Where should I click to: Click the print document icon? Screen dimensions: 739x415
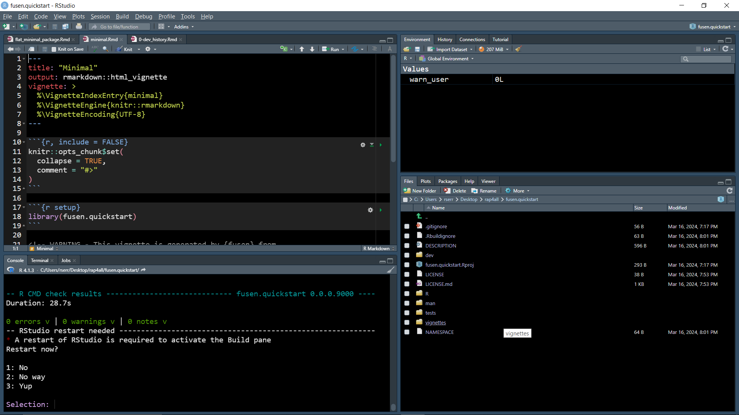[x=79, y=27]
